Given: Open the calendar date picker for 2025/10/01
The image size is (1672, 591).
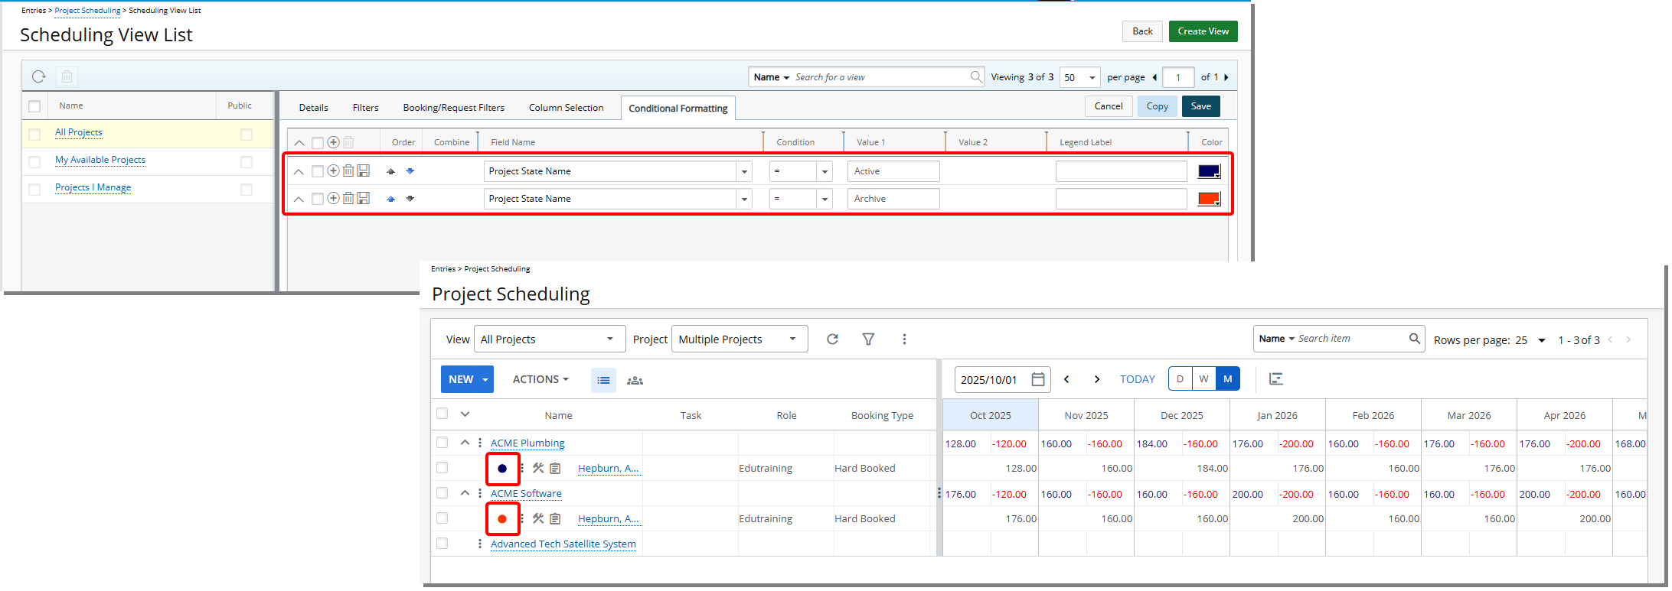Looking at the screenshot, I should (1038, 379).
